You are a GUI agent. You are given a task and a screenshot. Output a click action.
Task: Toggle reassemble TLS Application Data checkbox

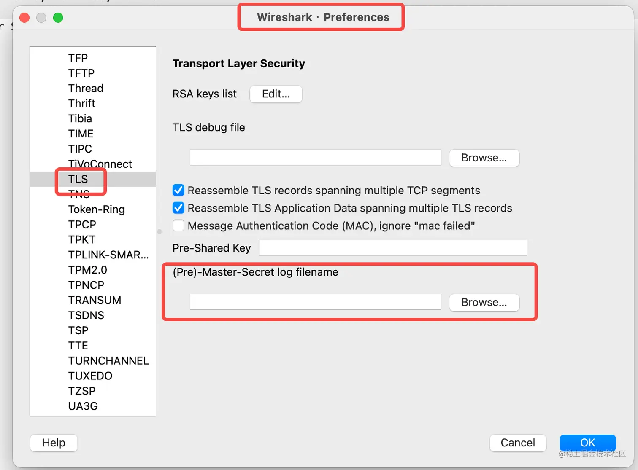tap(178, 208)
